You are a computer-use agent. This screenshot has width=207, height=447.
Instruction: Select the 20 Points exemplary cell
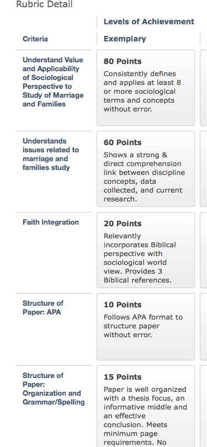pos(146,250)
